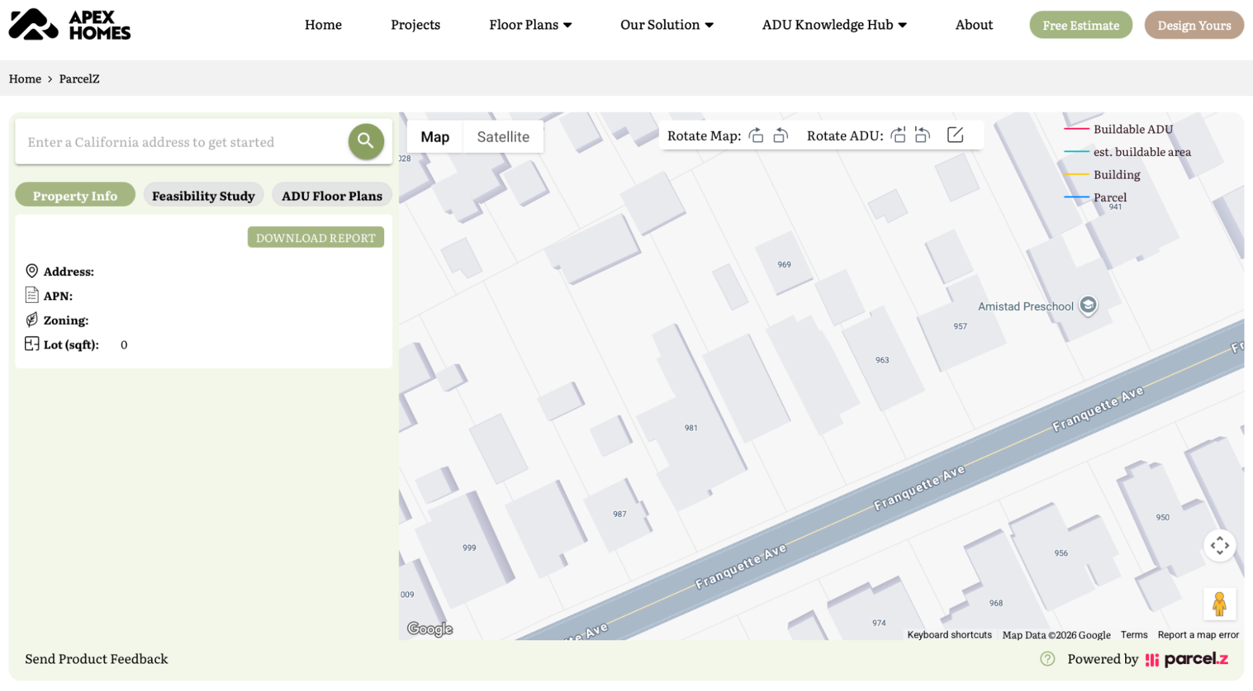The image size is (1253, 691).
Task: Click building number 981 on the map
Action: tap(691, 428)
